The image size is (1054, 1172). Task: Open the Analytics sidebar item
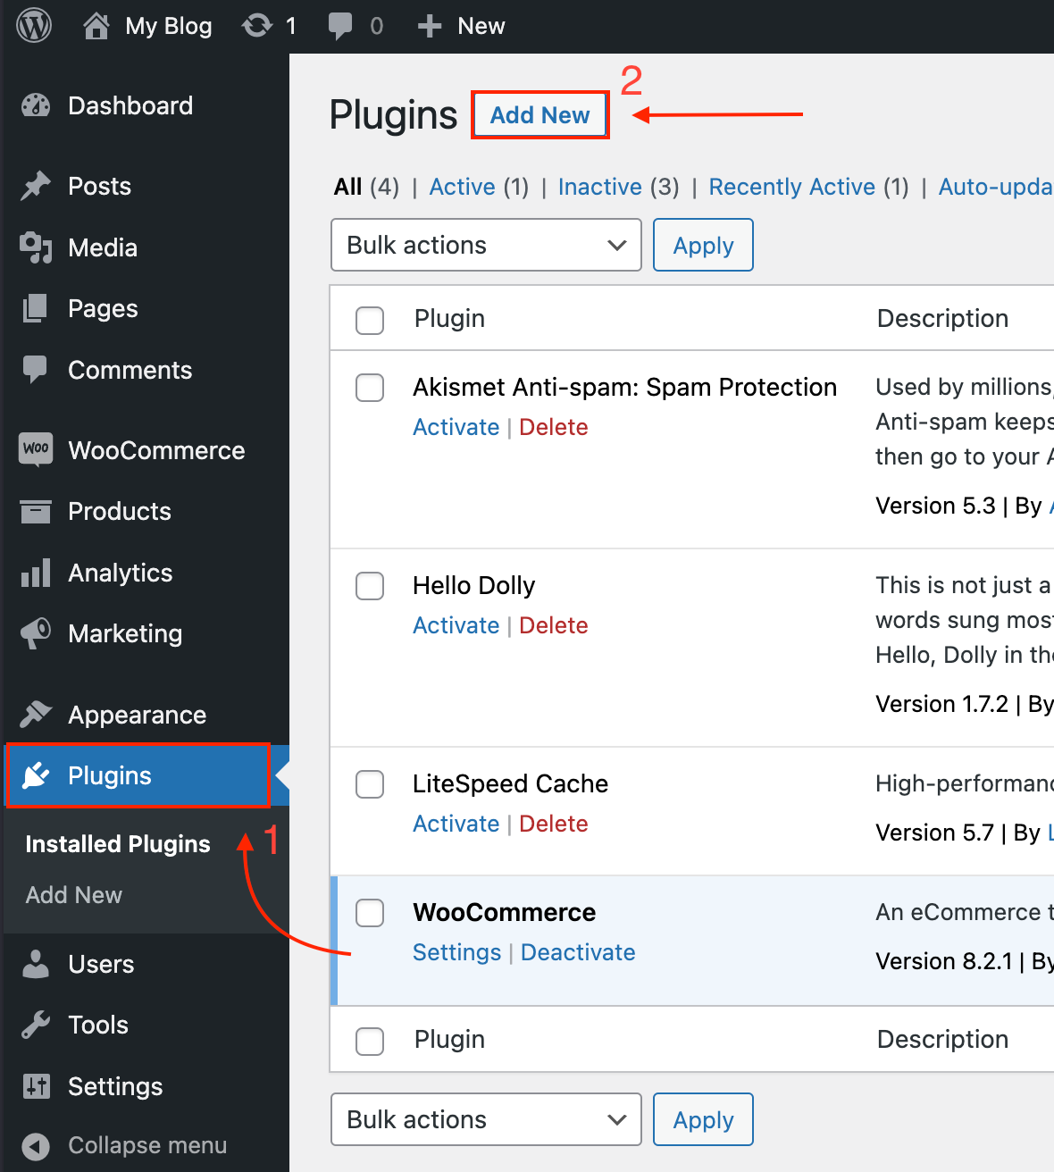tap(120, 573)
